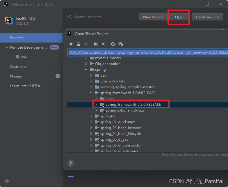Click the New Folder toolbar icon
Image resolution: width=228 pixels, height=187 pixels.
pyautogui.click(x=96, y=44)
